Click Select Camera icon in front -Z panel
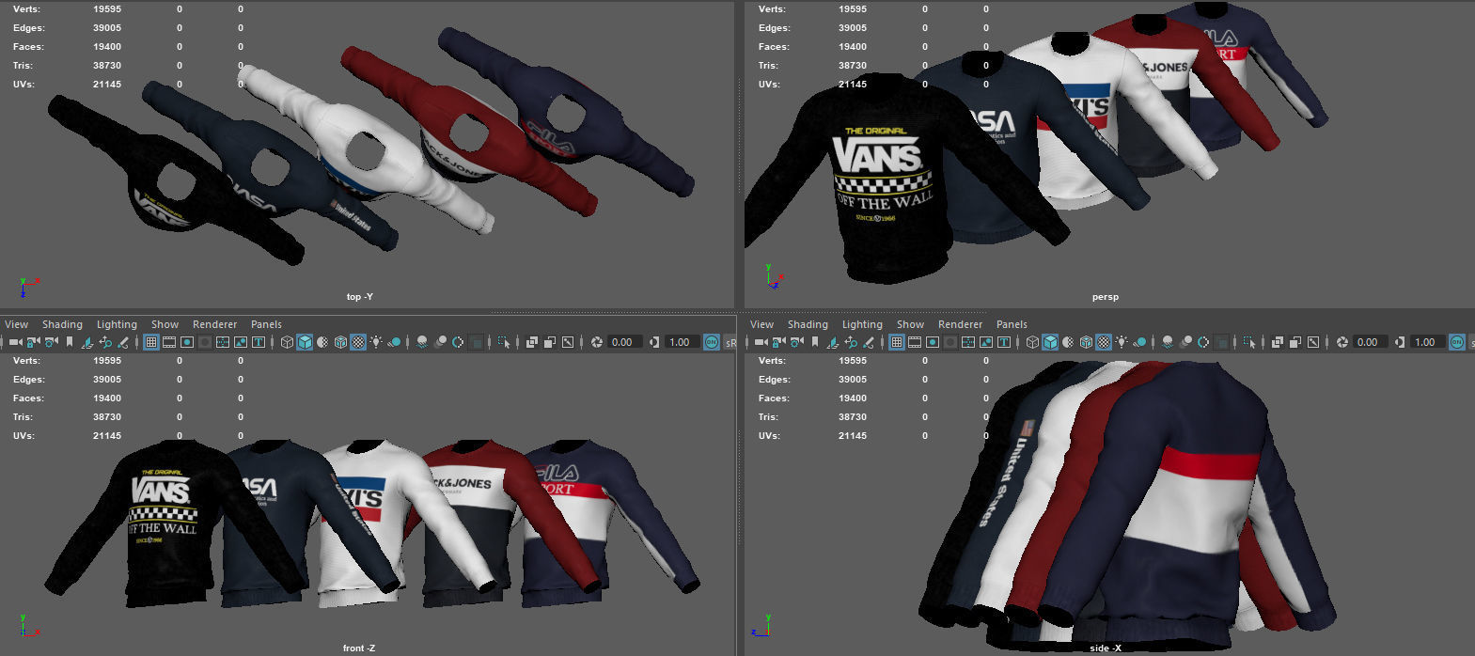Image resolution: width=1475 pixels, height=656 pixels. point(16,342)
